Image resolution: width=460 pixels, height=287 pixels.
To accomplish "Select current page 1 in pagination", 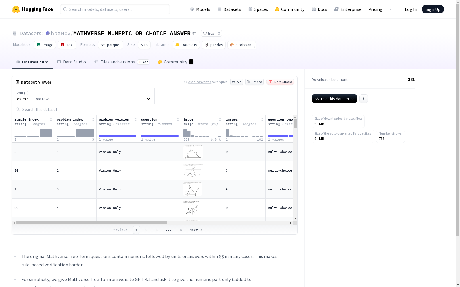I will click(x=137, y=230).
